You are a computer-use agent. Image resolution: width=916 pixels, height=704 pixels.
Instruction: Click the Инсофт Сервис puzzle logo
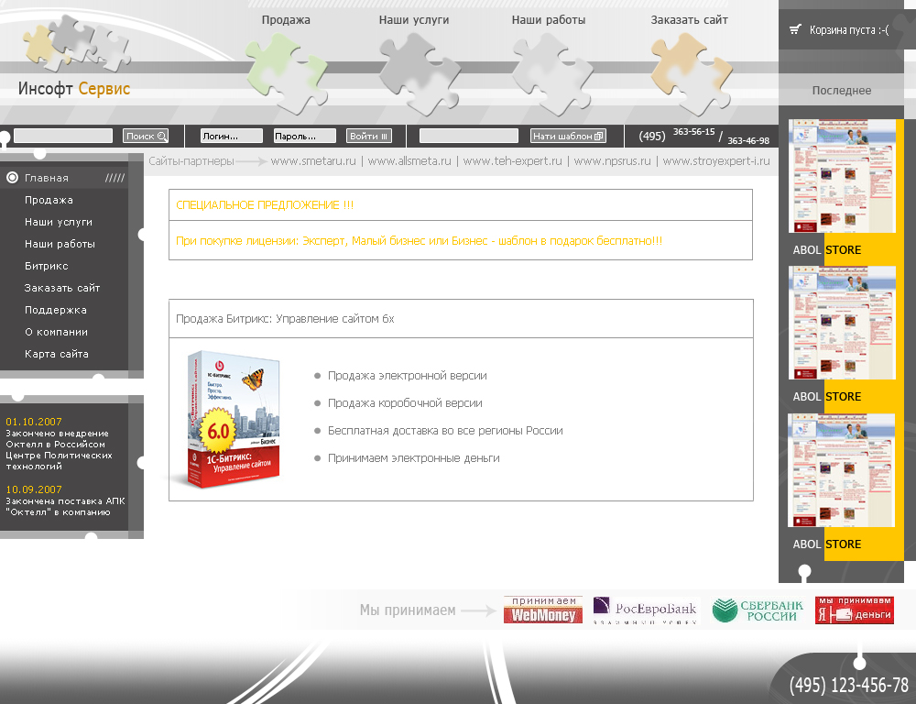click(76, 43)
